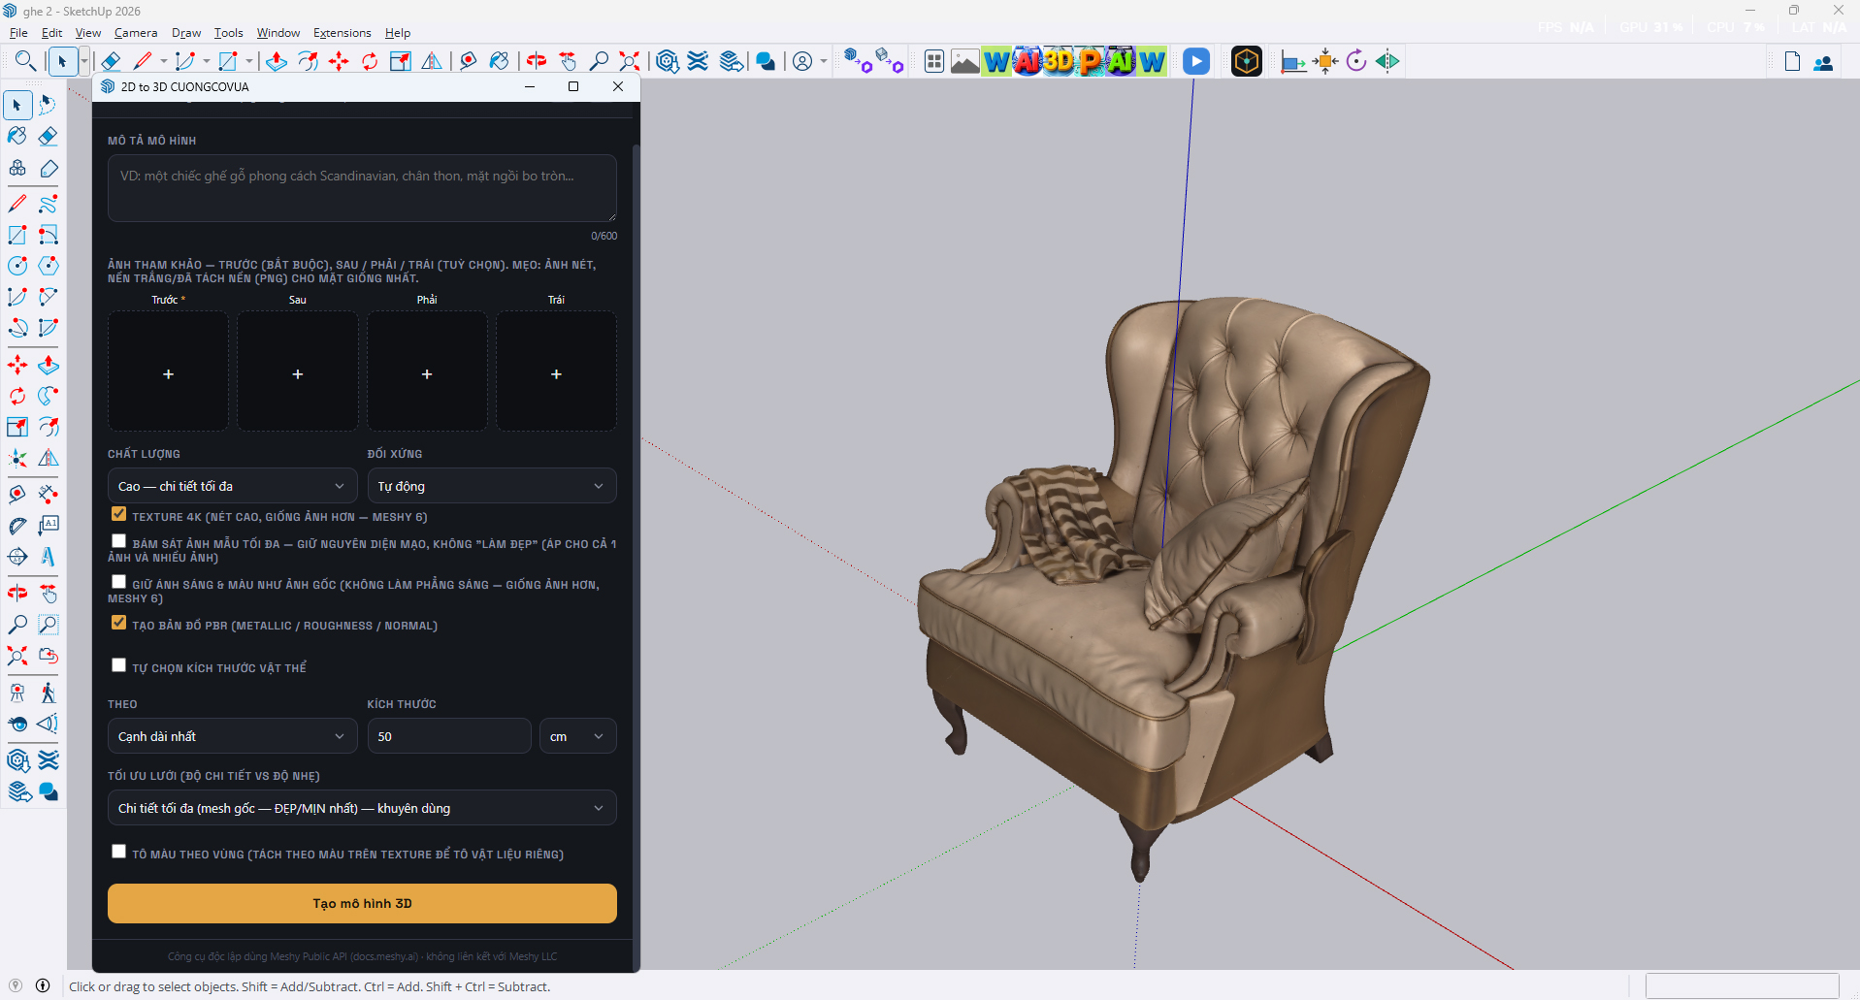Select the Eraser tool in top toolbar
The image size is (1860, 1000).
[x=111, y=61]
